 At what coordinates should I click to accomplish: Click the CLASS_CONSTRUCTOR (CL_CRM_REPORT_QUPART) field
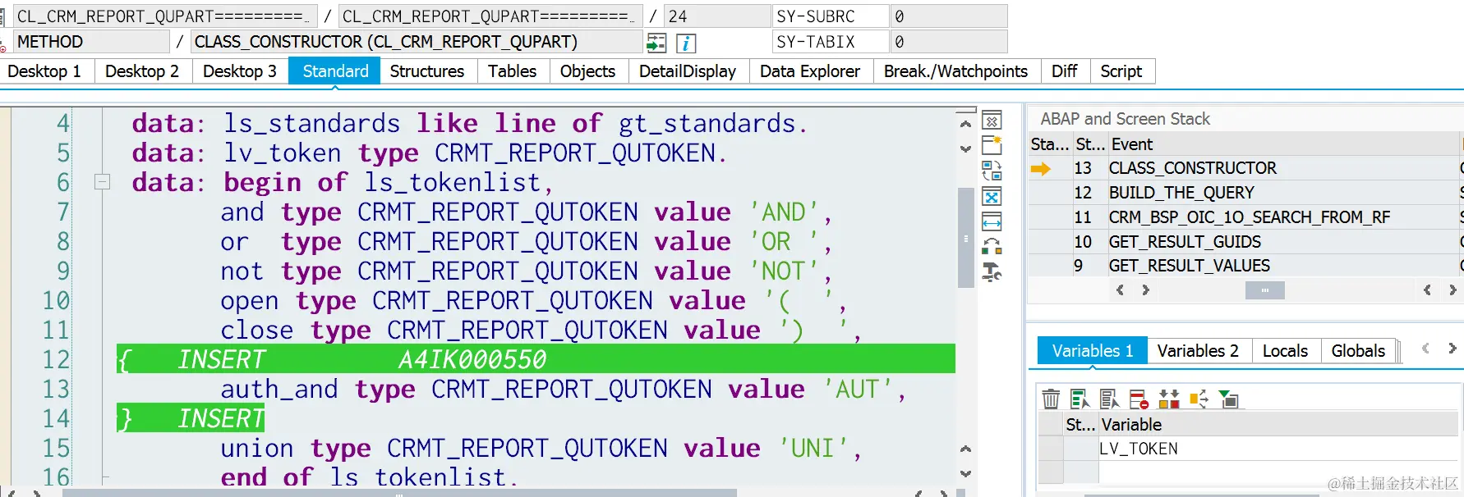click(x=417, y=42)
